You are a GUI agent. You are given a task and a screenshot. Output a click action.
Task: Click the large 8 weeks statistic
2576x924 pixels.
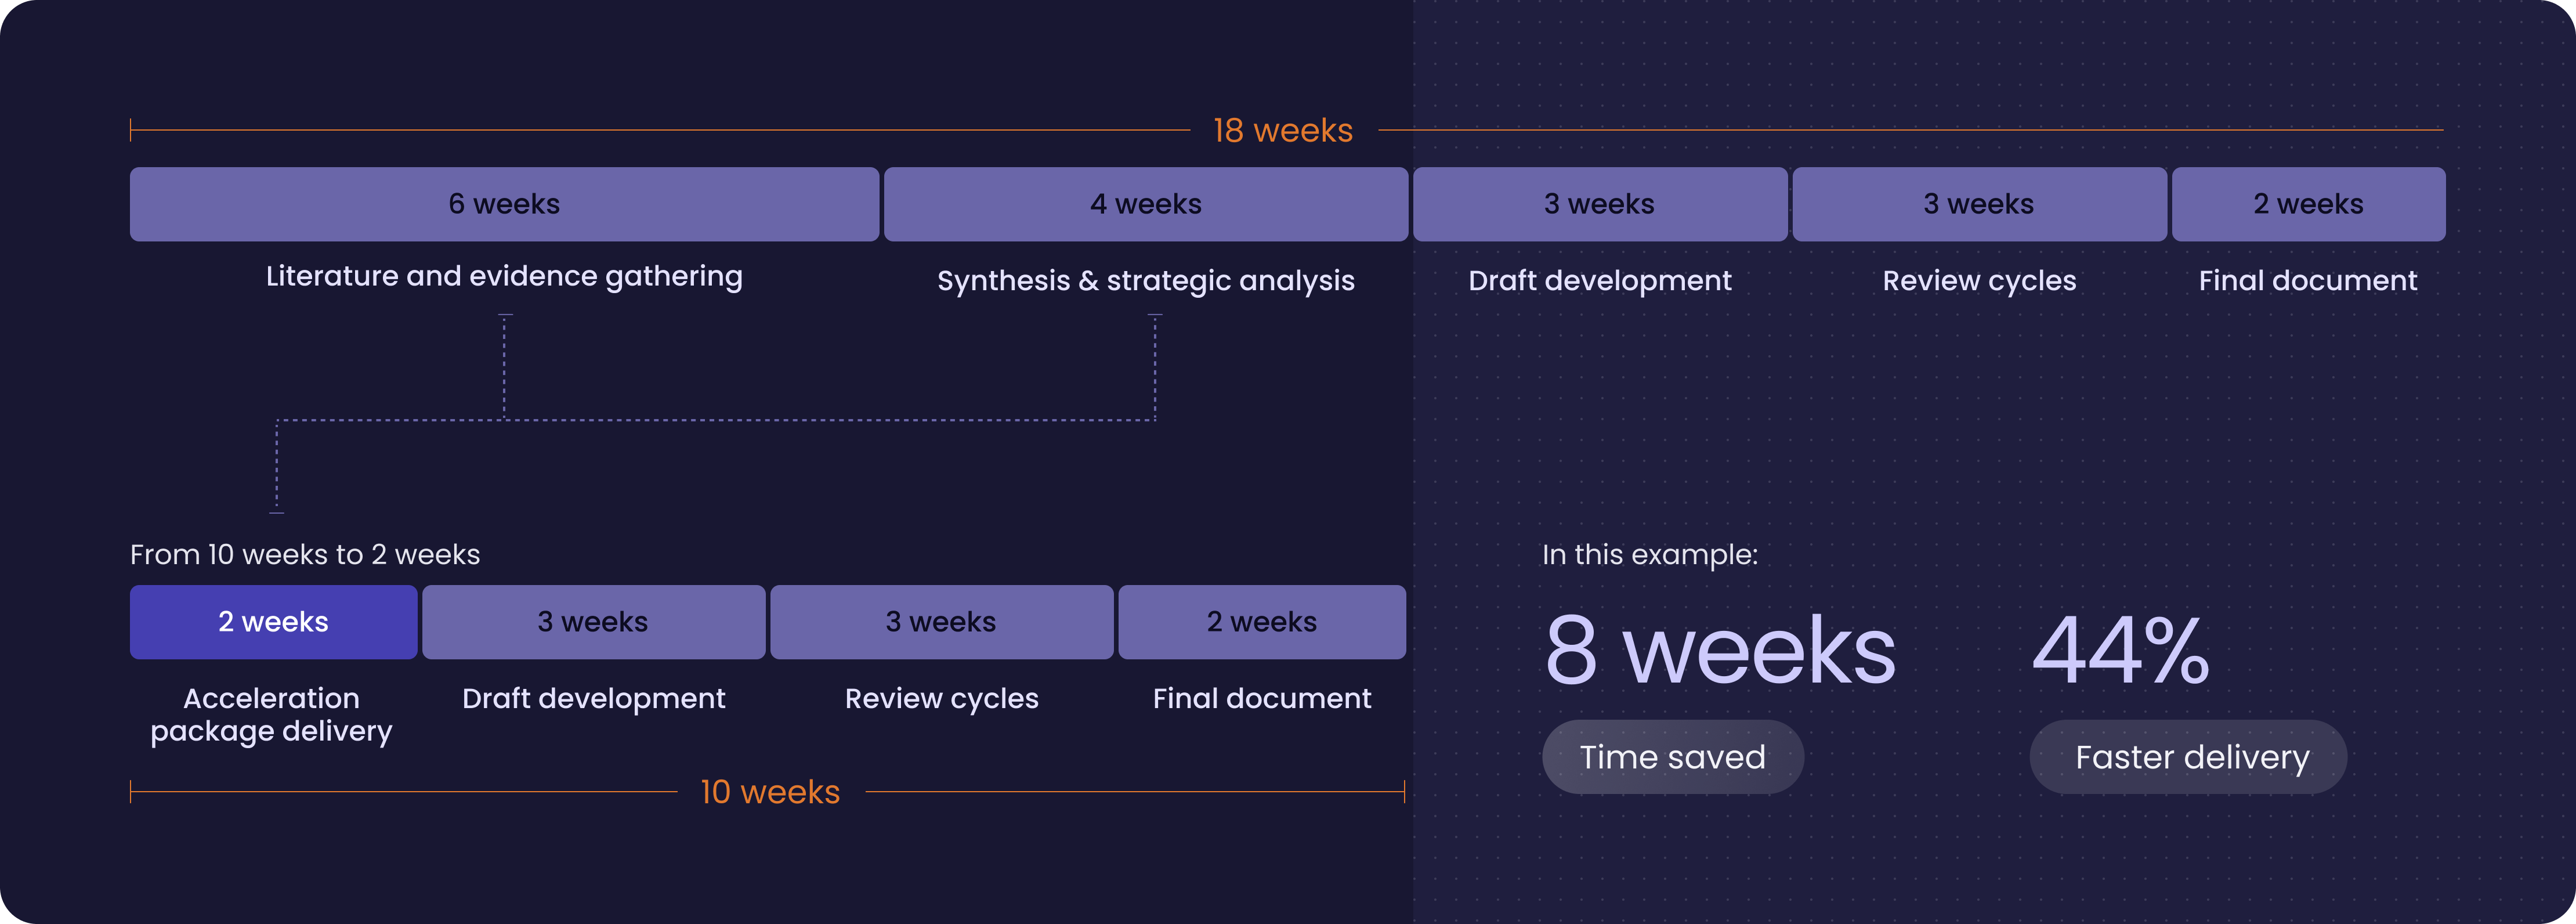[x=1720, y=651]
